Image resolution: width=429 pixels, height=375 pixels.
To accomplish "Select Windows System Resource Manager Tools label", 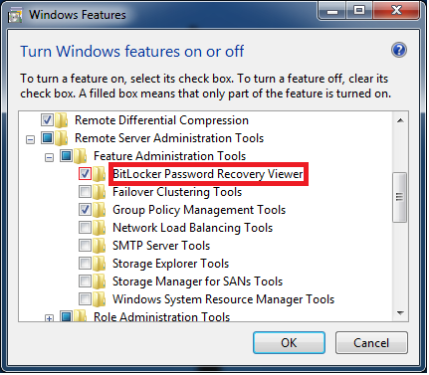I will 223,299.
